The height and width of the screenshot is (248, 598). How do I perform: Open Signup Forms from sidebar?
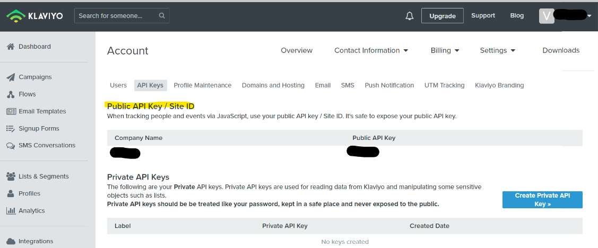click(39, 128)
